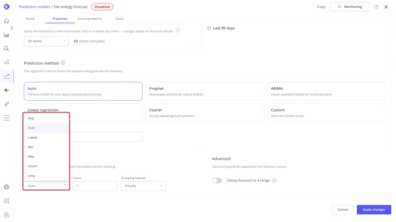Click info icon beside Prediction method
This screenshot has width=396, height=222.
click(x=63, y=63)
